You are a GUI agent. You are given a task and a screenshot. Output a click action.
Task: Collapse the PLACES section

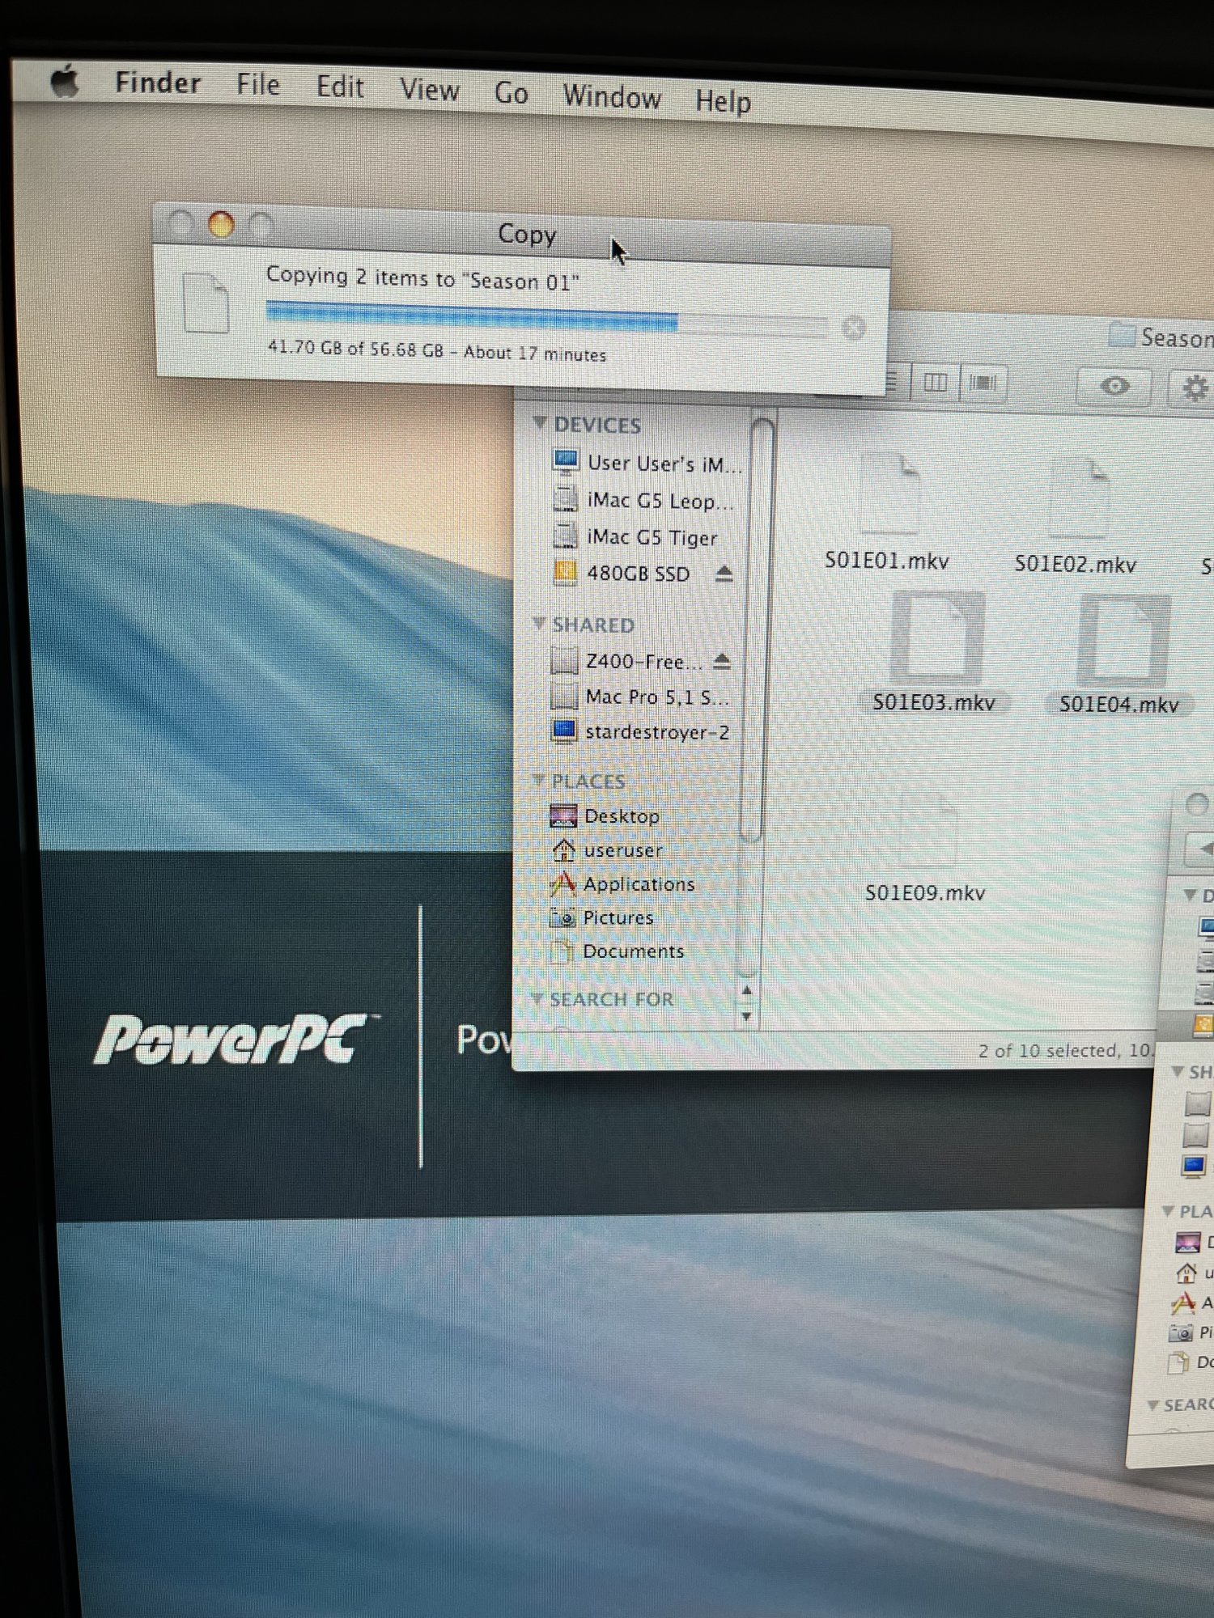click(538, 780)
